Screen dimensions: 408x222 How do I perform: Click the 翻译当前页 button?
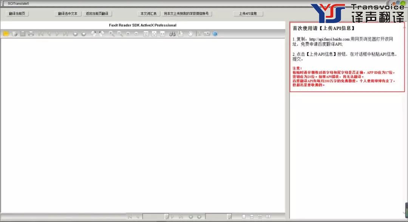tap(17, 14)
